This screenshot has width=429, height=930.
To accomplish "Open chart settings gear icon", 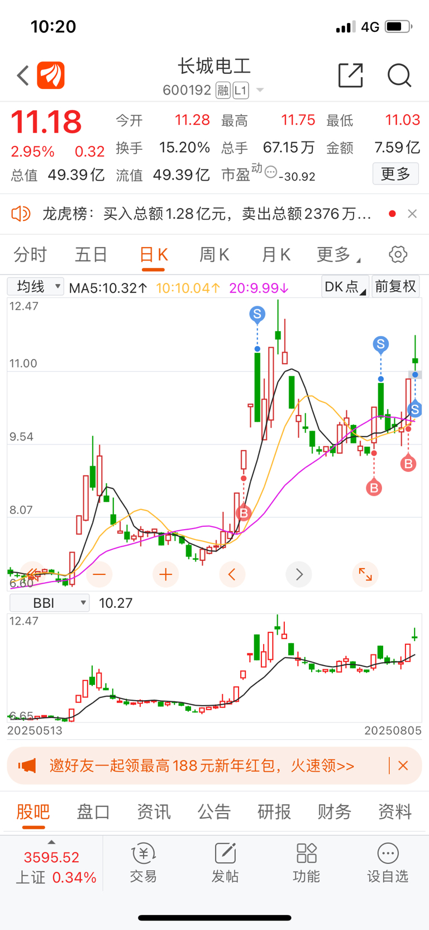I will (398, 254).
